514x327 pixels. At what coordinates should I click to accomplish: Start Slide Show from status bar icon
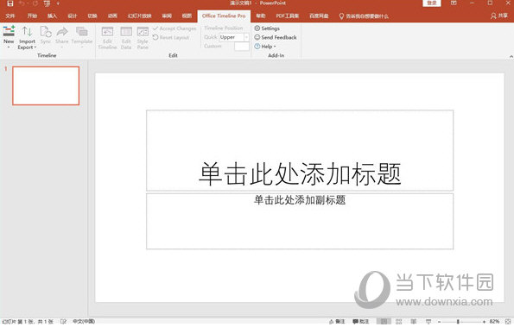[428, 322]
